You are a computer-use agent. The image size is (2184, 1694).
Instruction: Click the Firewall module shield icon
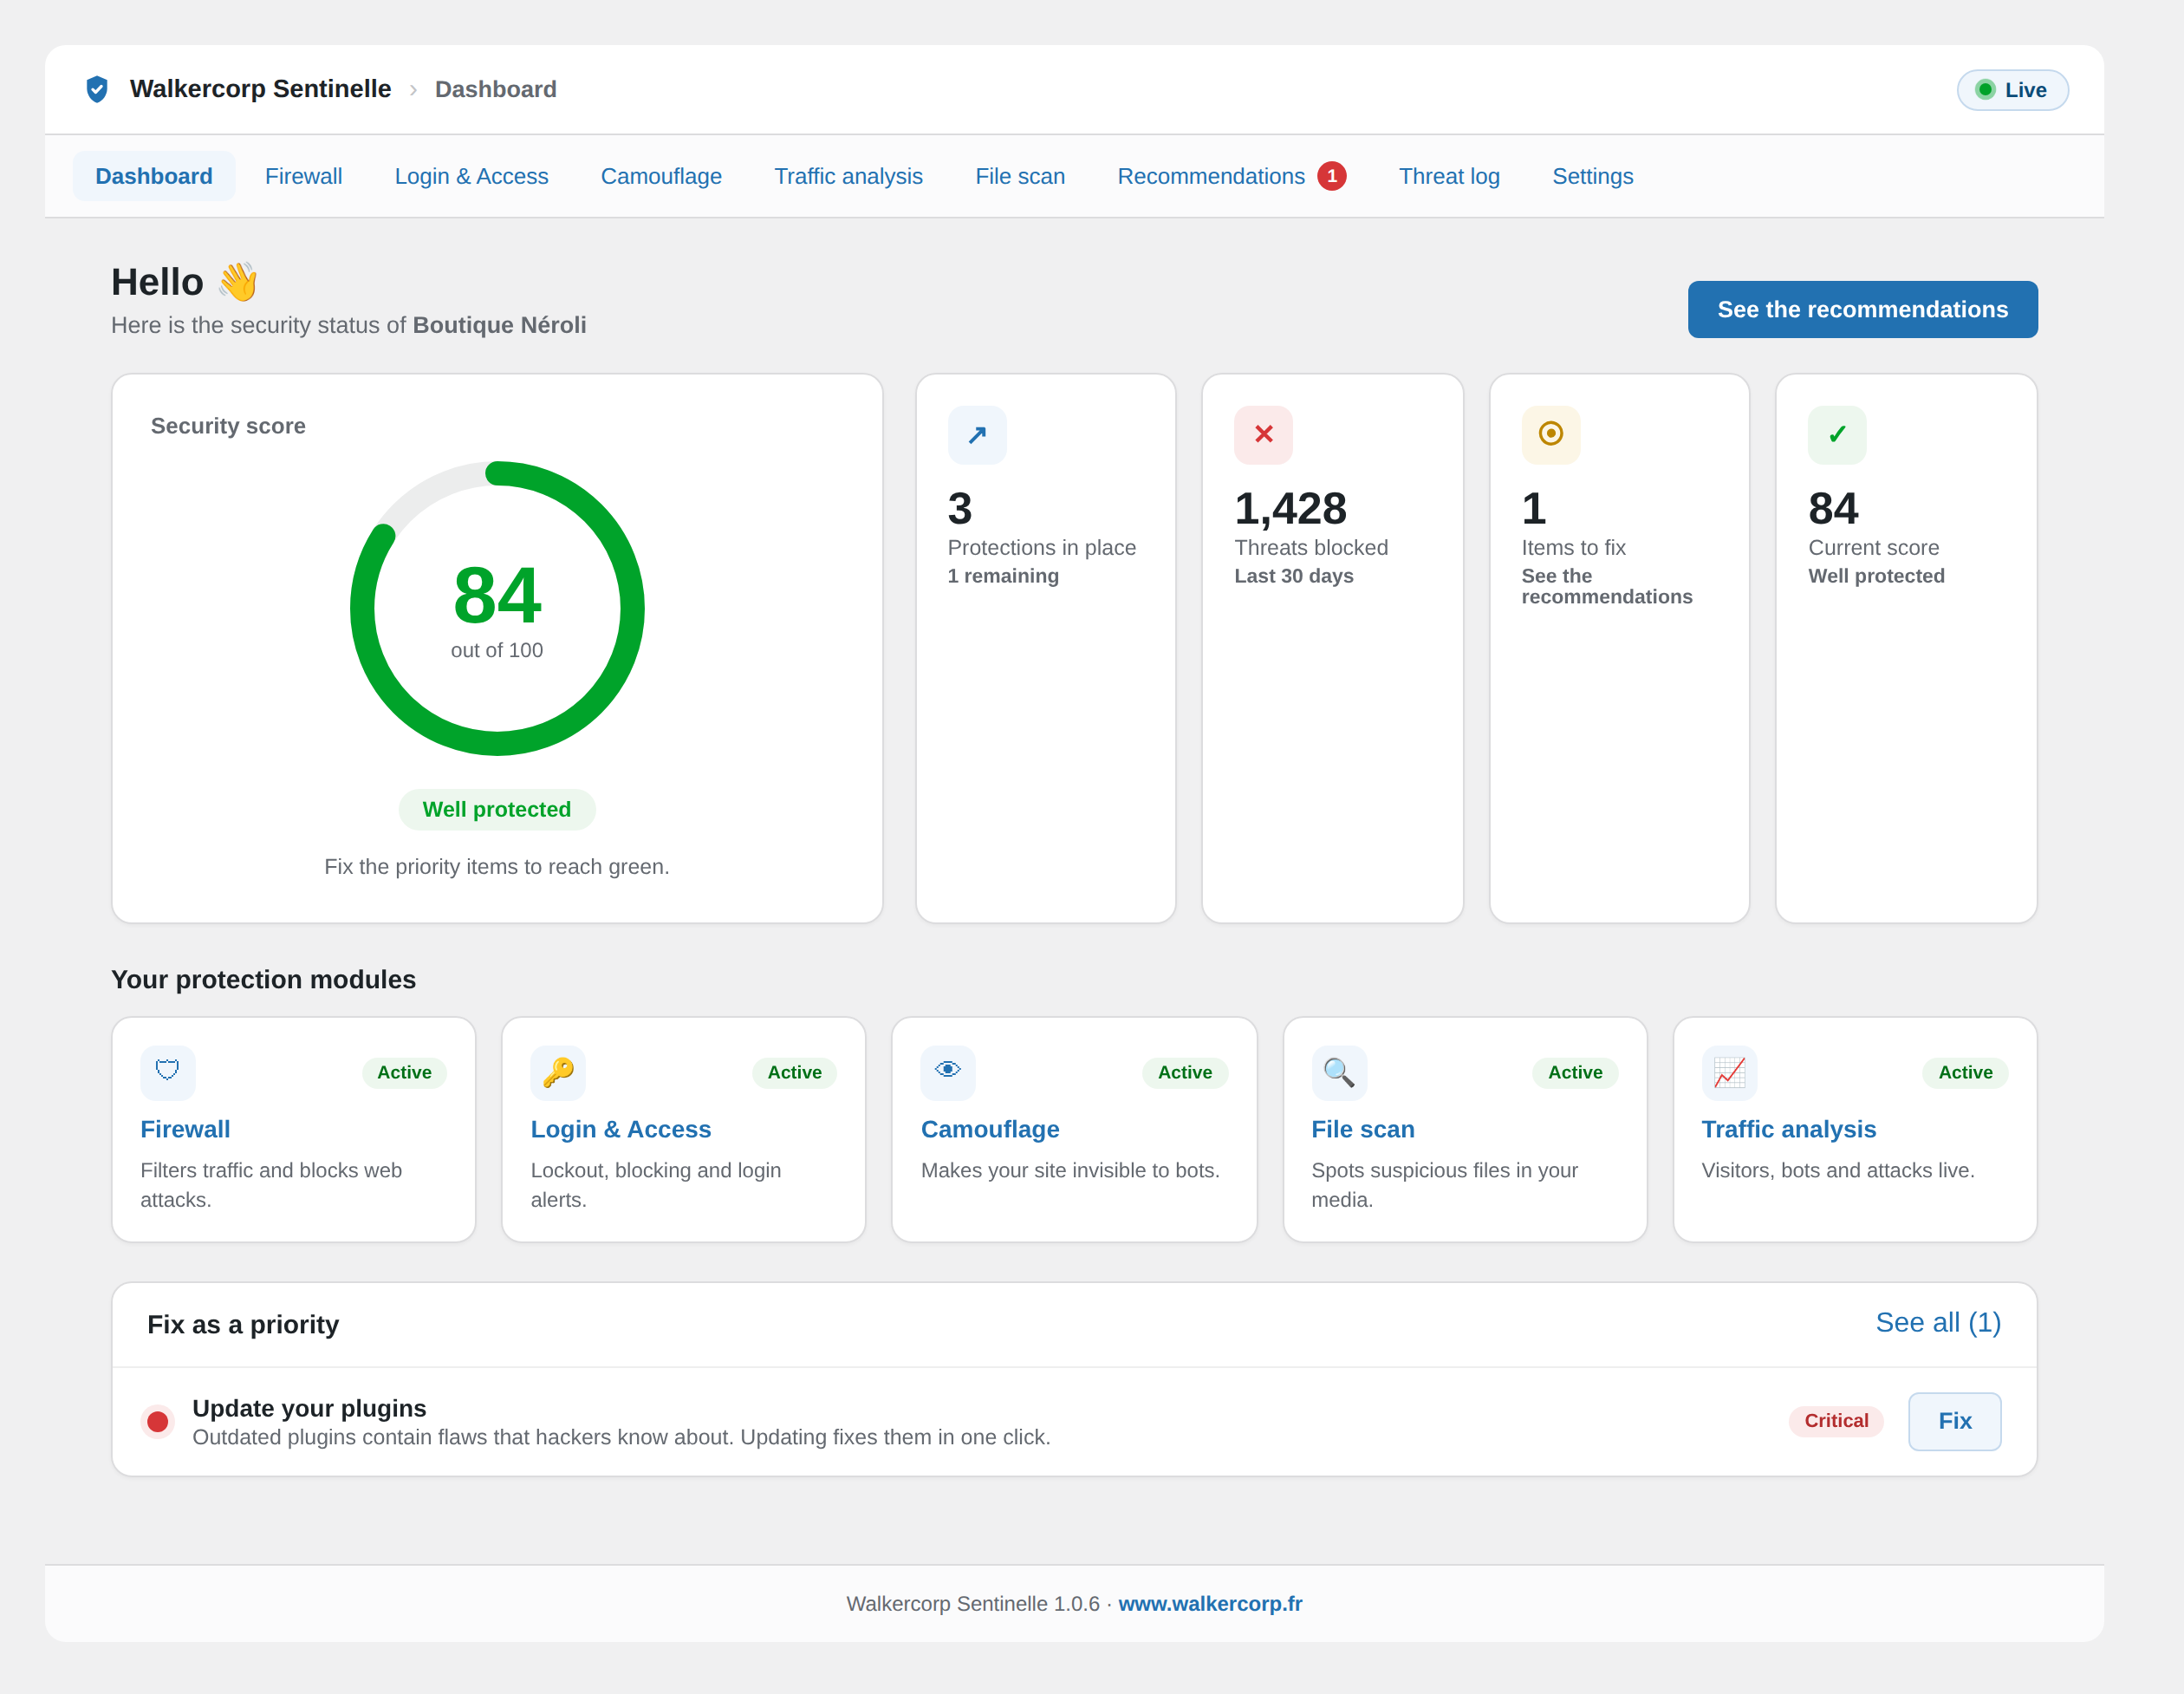[168, 1072]
